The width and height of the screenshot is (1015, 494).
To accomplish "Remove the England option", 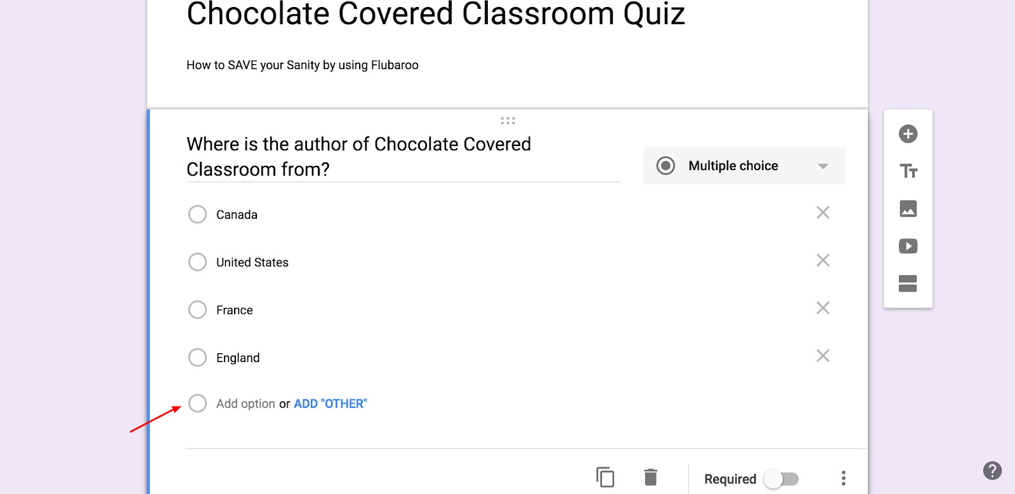I will 823,356.
